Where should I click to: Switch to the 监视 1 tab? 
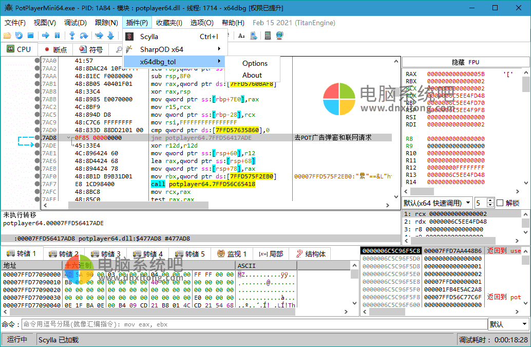[x=232, y=254]
